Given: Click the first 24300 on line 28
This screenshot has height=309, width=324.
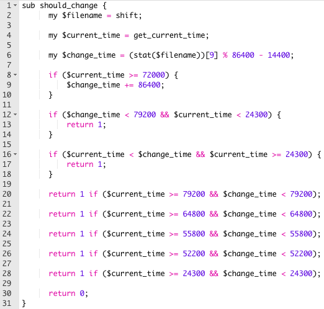Looking at the screenshot, I should tap(194, 274).
